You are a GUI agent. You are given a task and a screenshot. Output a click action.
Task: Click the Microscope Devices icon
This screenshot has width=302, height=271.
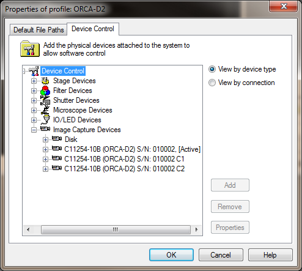45,110
